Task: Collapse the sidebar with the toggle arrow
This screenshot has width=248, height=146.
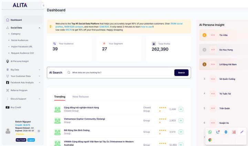Action: coord(43,6)
